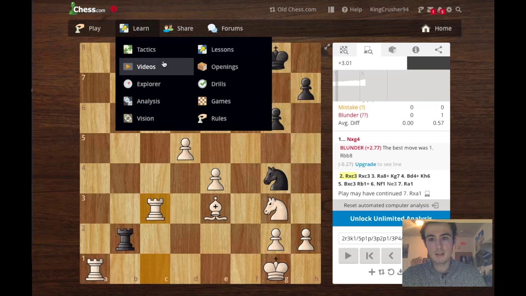
Task: Open the board search tab
Action: tap(344, 50)
